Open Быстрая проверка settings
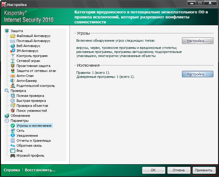The image size is (219, 177). [x=31, y=101]
